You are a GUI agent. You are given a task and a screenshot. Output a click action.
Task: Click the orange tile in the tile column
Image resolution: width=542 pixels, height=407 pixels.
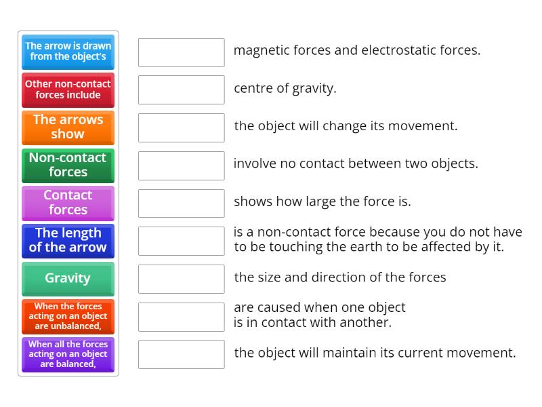(68, 128)
